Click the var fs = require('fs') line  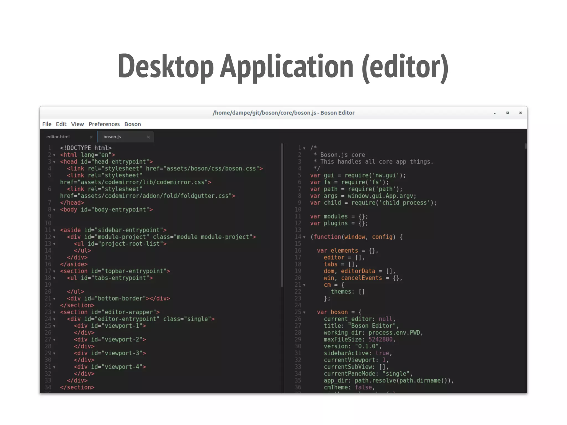[349, 182]
